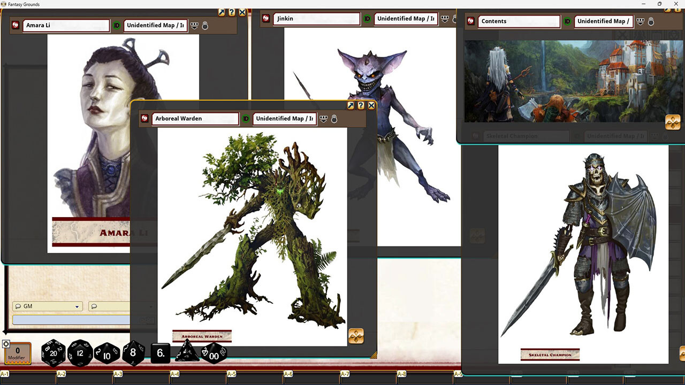Click the help question mark on Arboreal Warden window
Image resolution: width=685 pixels, height=385 pixels.
click(x=361, y=105)
